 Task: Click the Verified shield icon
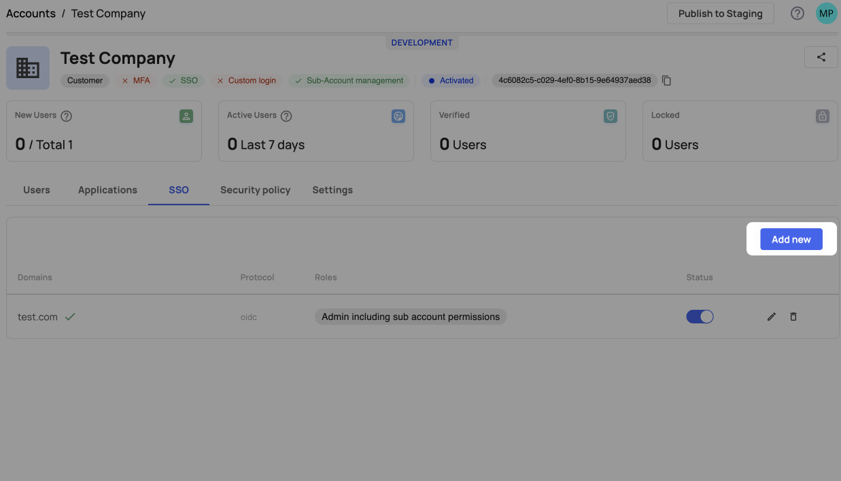tap(610, 116)
